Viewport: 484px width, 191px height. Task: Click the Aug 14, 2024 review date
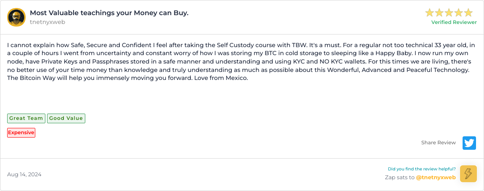(24, 175)
